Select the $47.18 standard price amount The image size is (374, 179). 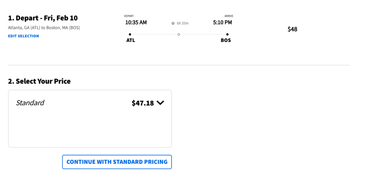[143, 103]
